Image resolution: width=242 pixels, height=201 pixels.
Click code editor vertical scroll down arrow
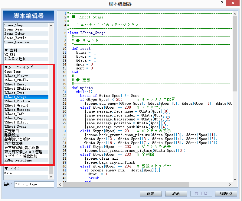tap(235, 179)
